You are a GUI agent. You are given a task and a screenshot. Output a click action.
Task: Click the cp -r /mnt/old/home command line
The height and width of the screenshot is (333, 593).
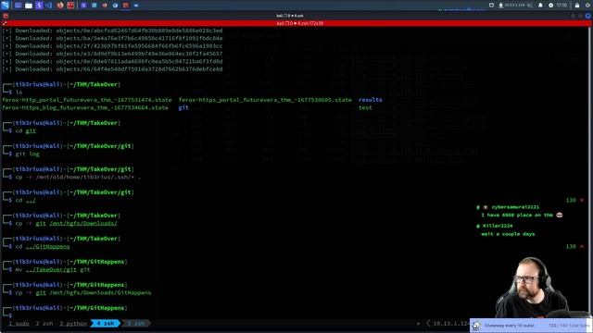78,177
